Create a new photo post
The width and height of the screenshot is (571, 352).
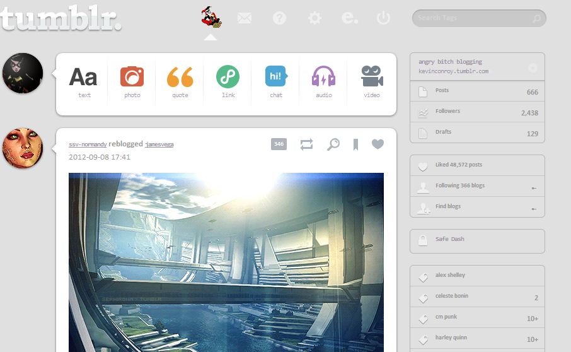pyautogui.click(x=132, y=82)
